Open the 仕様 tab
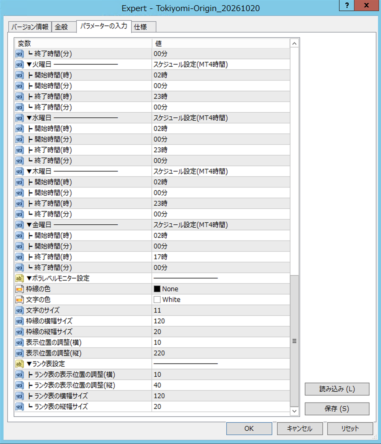This screenshot has width=381, height=444. [144, 27]
